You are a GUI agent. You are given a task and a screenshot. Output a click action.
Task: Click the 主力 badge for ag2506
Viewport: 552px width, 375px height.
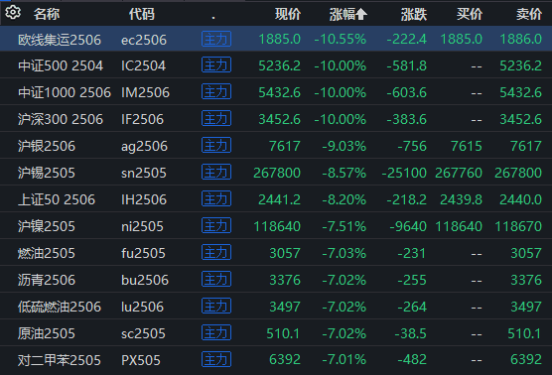pyautogui.click(x=216, y=145)
